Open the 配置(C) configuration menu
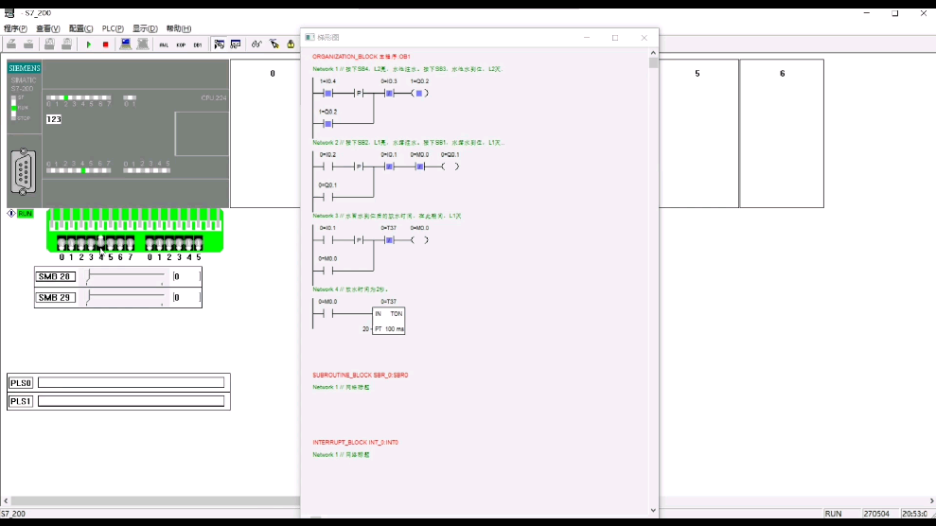The image size is (936, 526). click(81, 29)
